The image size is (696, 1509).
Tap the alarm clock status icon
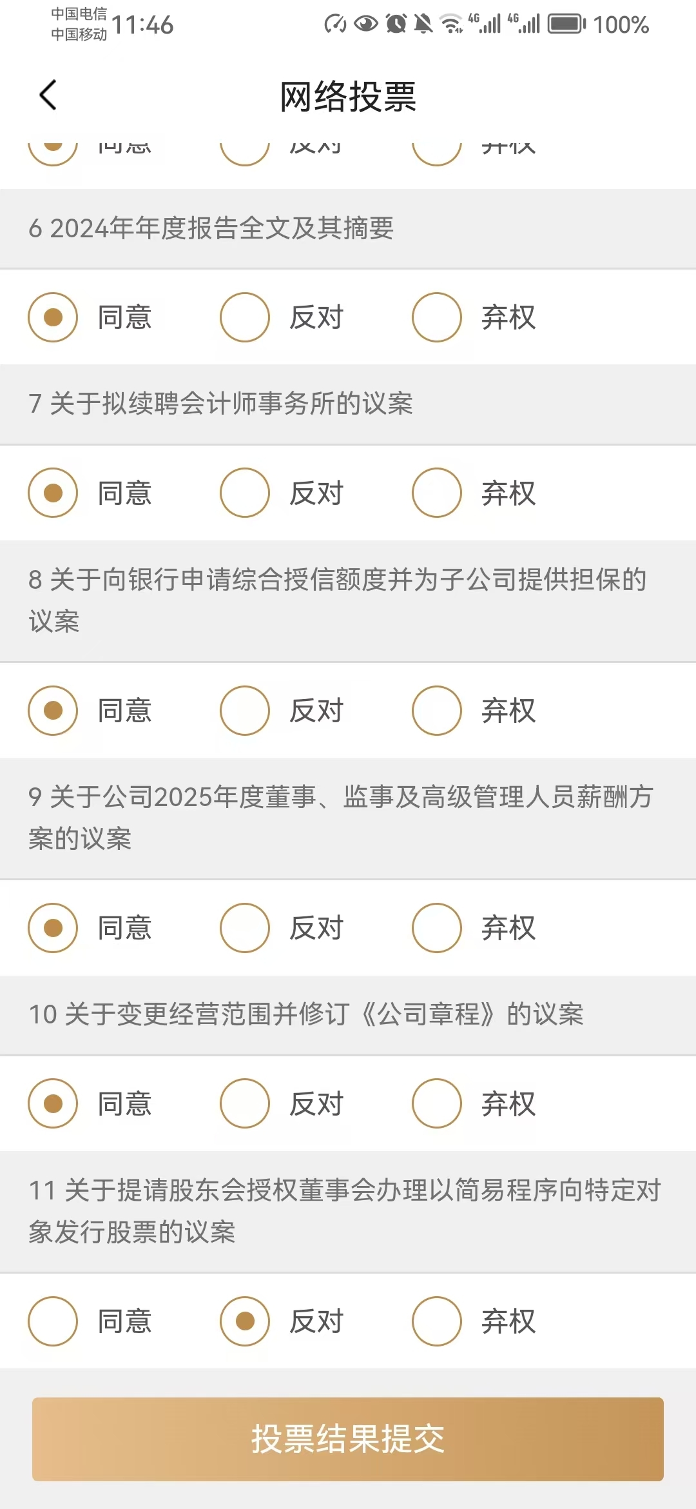396,24
